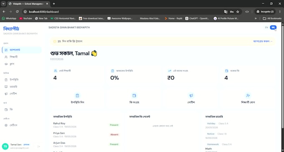Close the Vidapith tab

[47, 4]
